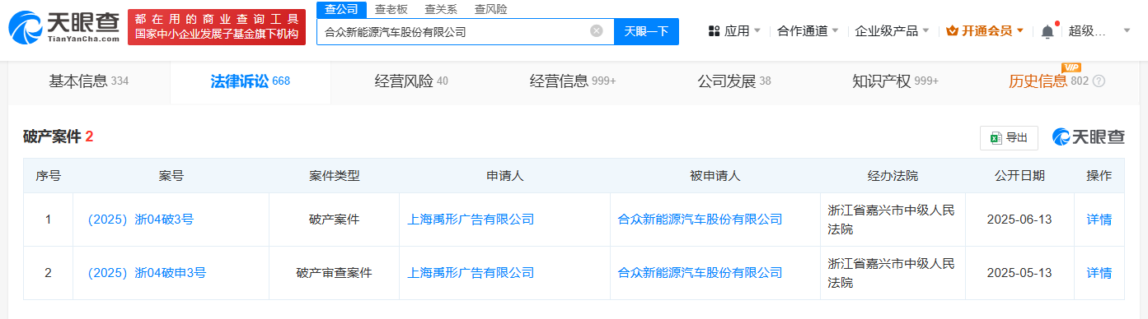Screen dimensions: 1148x319
Task: Open applicant 上海禹形广告有限公司 in row 1
Action: click(x=471, y=220)
